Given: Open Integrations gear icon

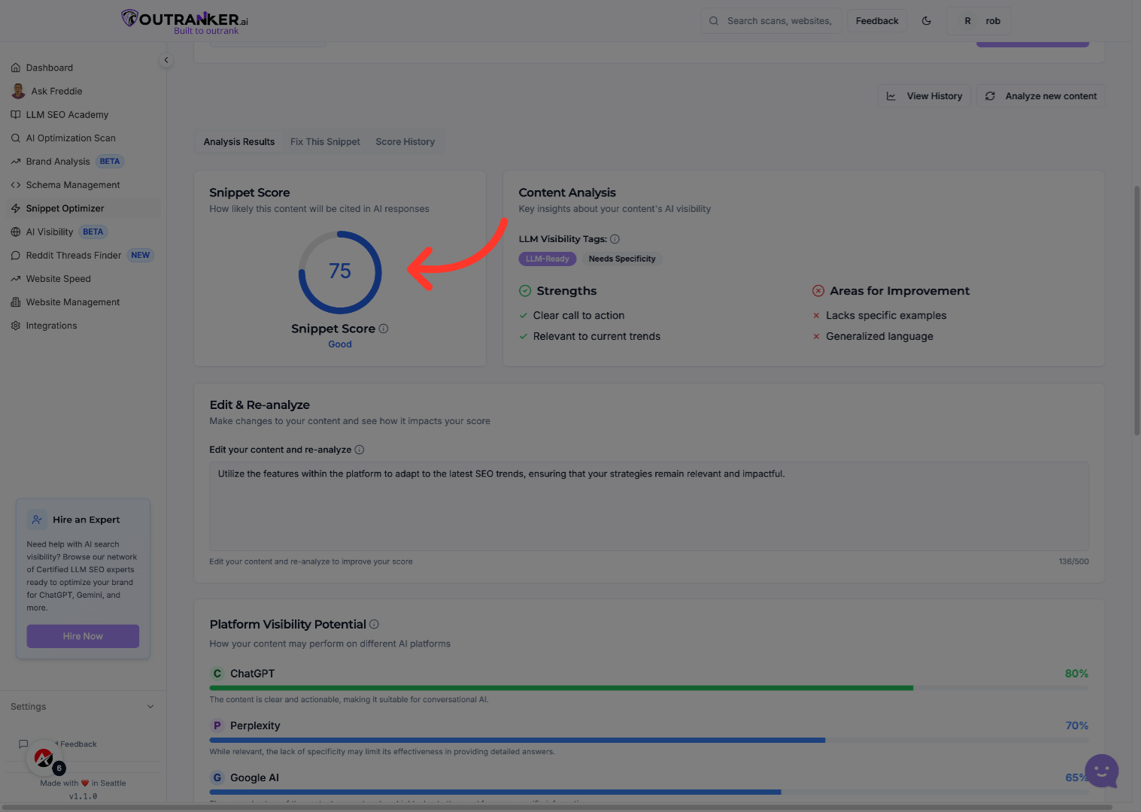Looking at the screenshot, I should coord(16,326).
